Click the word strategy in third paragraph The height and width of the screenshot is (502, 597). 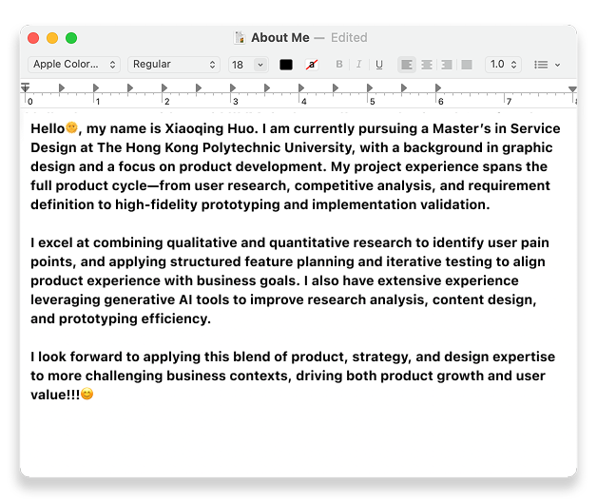click(x=381, y=357)
